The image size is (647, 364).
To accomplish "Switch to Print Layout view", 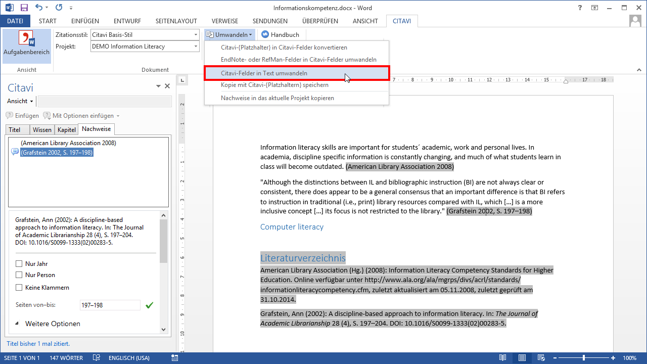I will pyautogui.click(x=522, y=358).
